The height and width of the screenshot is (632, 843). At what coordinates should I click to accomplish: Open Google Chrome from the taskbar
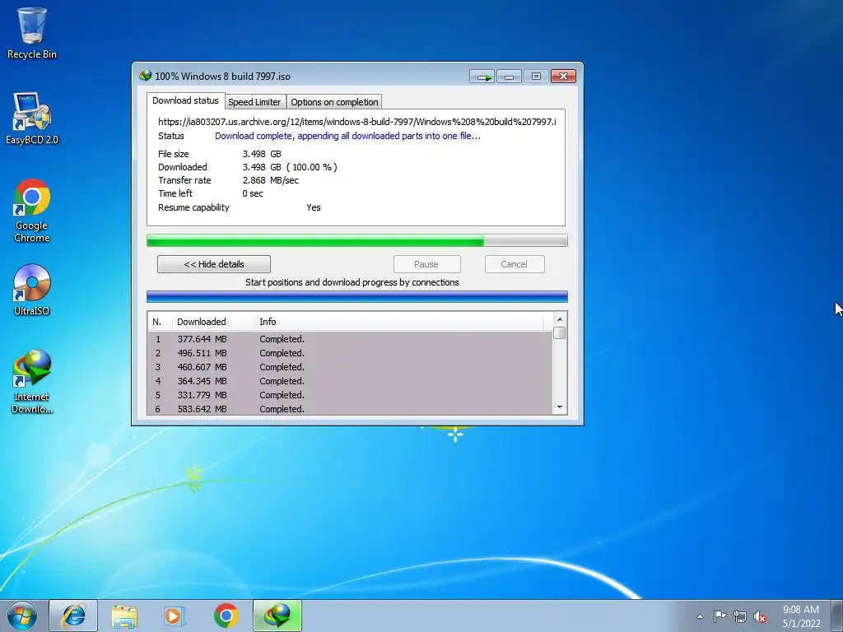(x=226, y=616)
